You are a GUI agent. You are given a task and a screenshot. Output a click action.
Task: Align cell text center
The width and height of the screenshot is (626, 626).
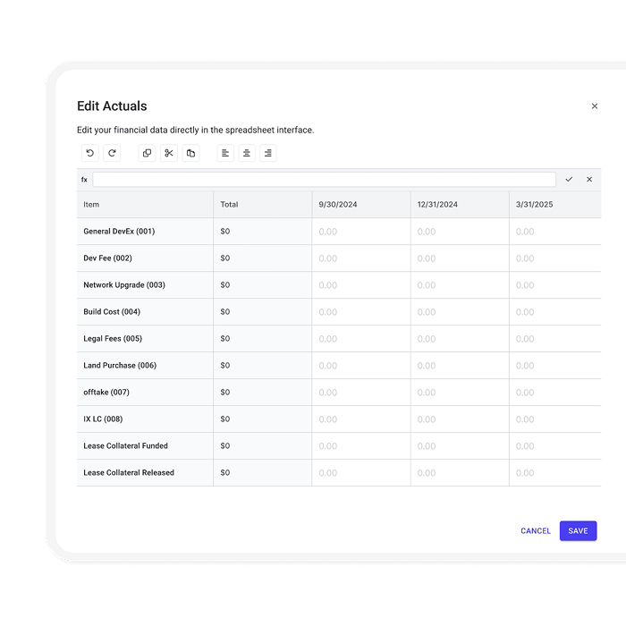click(247, 153)
